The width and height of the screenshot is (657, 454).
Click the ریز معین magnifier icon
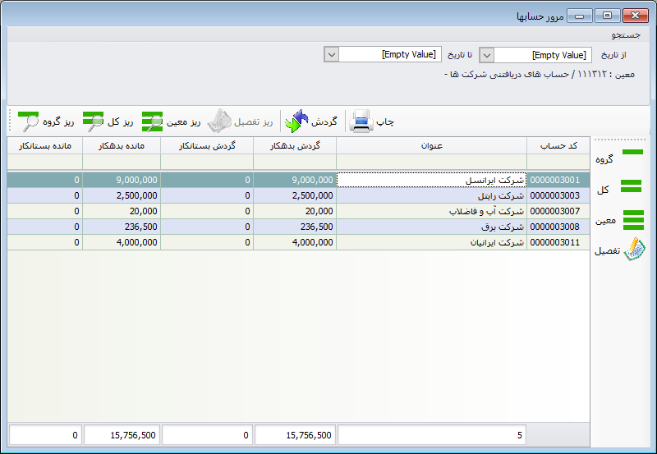(x=153, y=122)
